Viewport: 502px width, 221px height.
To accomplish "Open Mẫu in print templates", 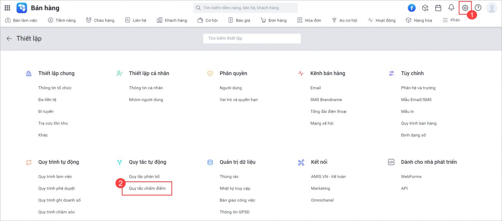I will tap(408, 111).
